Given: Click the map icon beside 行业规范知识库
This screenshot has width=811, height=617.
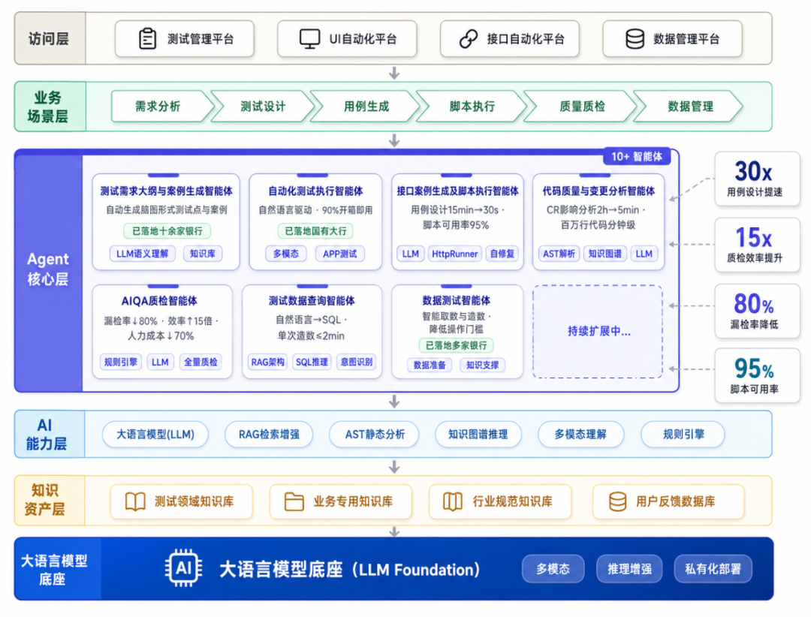Looking at the screenshot, I should [453, 501].
